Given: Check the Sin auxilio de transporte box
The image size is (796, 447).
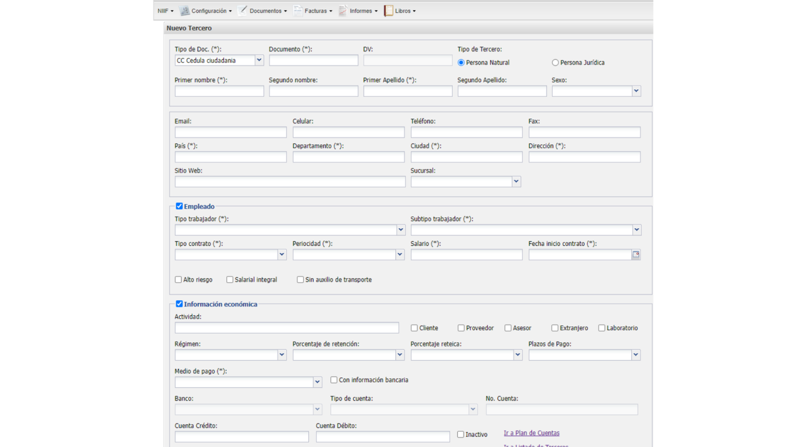Looking at the screenshot, I should pyautogui.click(x=300, y=279).
